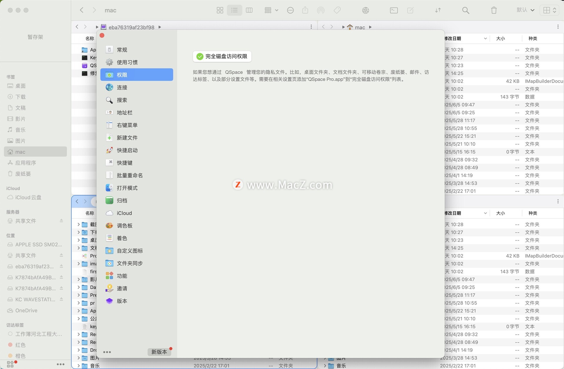Open the pane layout selector
The image size is (564, 369).
[x=549, y=10]
